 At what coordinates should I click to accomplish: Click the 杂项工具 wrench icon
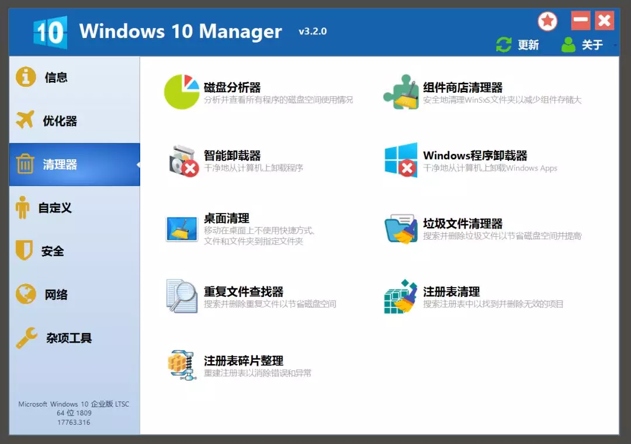click(x=26, y=337)
